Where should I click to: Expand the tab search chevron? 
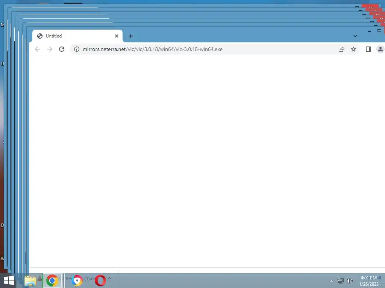(355, 36)
